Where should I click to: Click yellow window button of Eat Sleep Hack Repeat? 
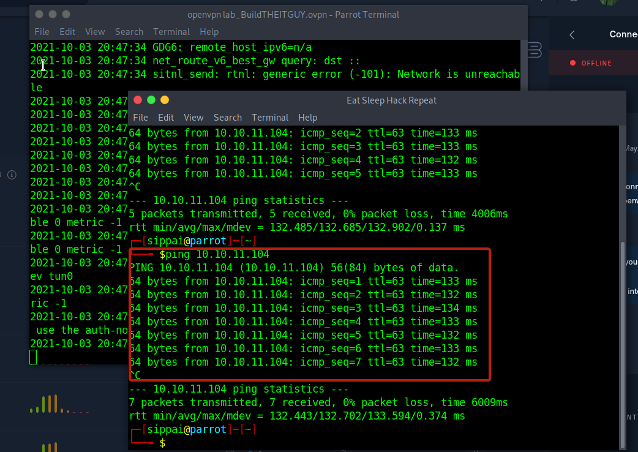(165, 100)
